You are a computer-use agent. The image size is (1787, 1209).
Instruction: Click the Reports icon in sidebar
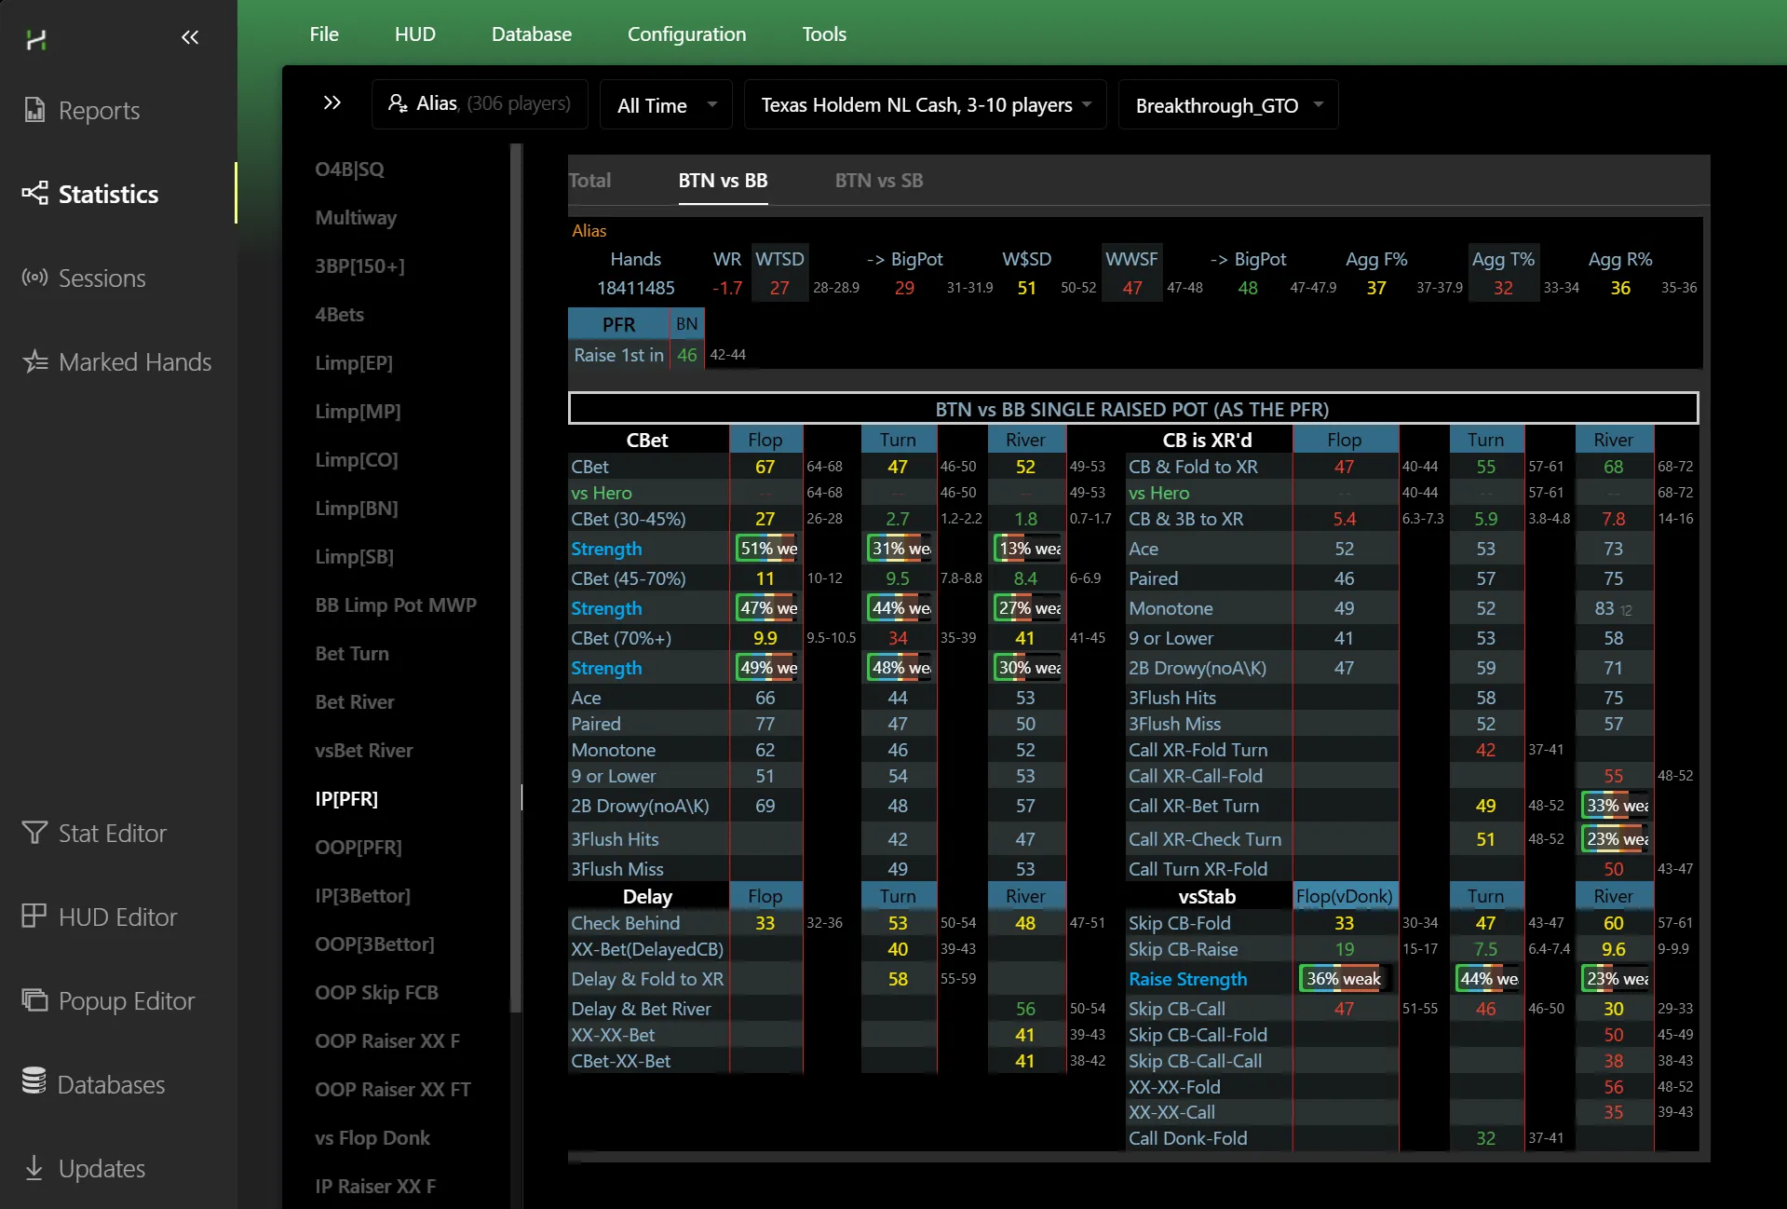point(34,110)
